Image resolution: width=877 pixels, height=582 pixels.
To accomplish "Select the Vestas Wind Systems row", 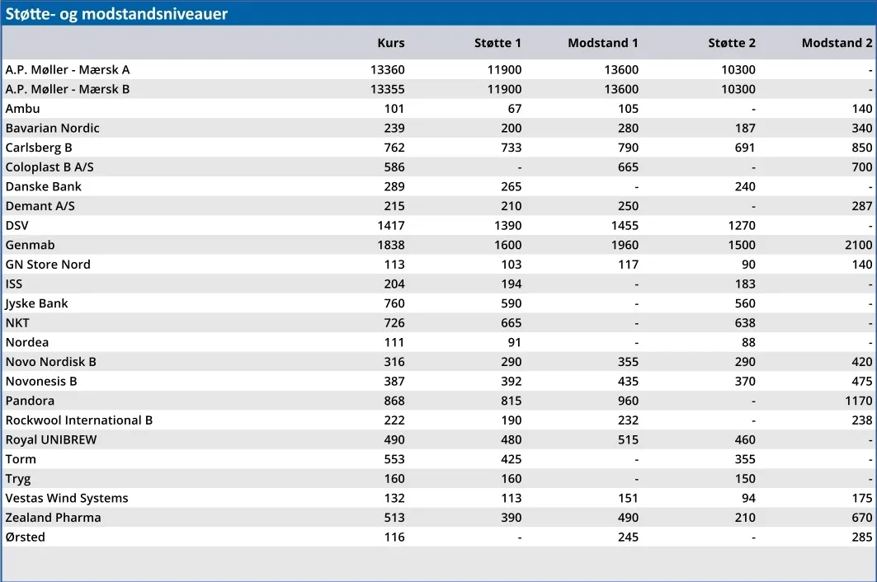I will pos(67,498).
